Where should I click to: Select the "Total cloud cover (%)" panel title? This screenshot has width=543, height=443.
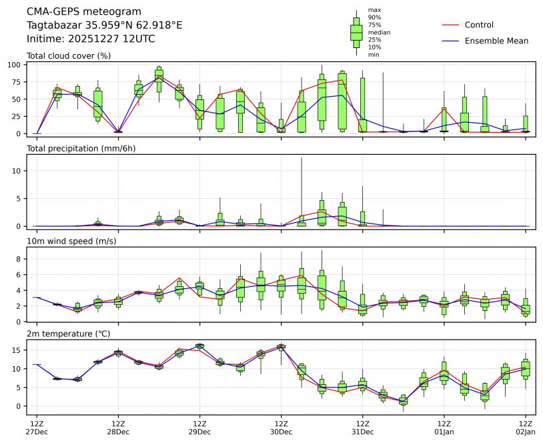tap(69, 55)
